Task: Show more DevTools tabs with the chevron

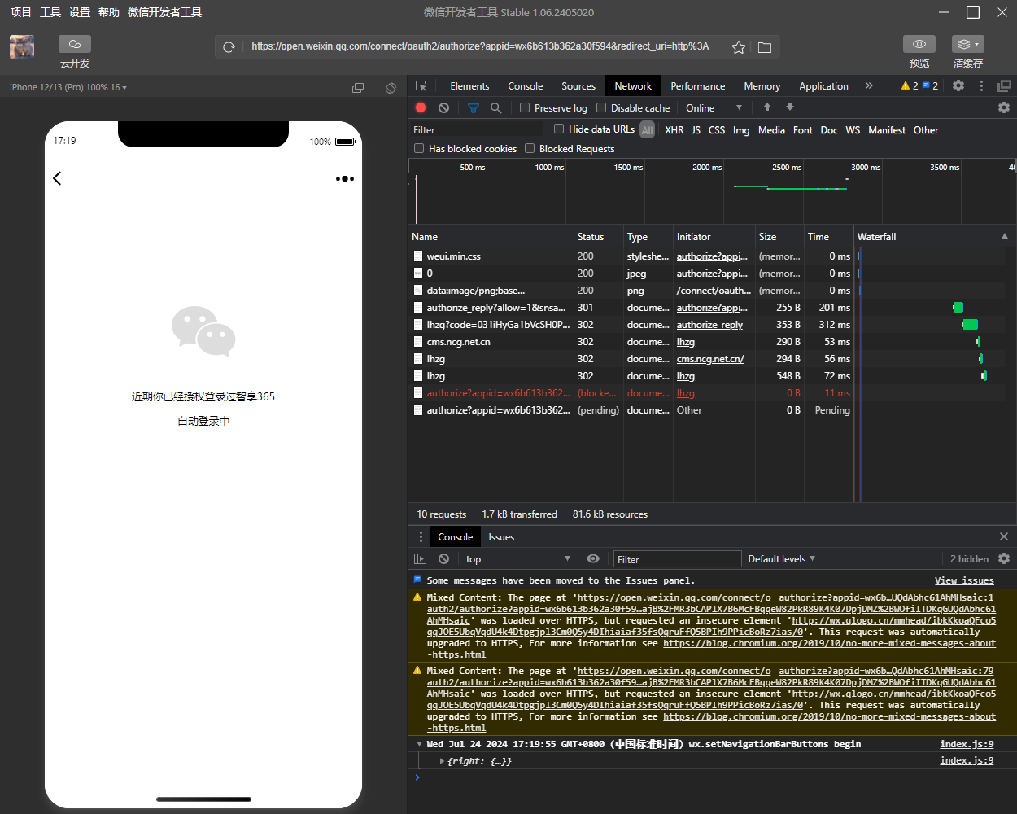Action: pos(869,85)
